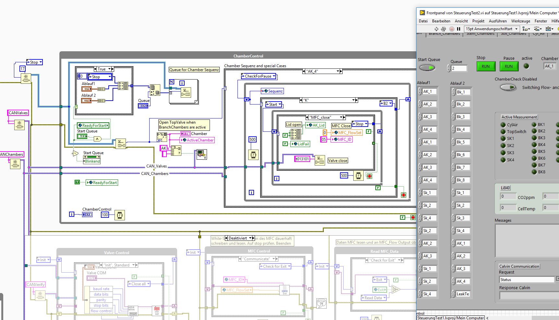
Task: Click the wait timer icon beside ChamberControl 100
Action: pyautogui.click(x=119, y=215)
